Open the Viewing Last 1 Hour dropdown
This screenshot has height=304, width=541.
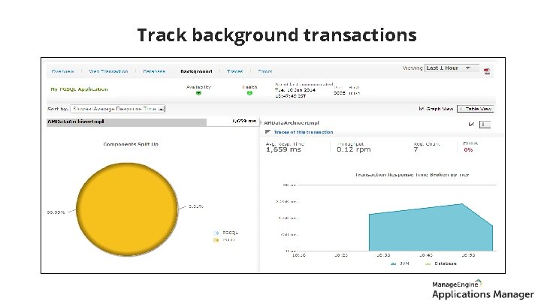click(x=452, y=68)
